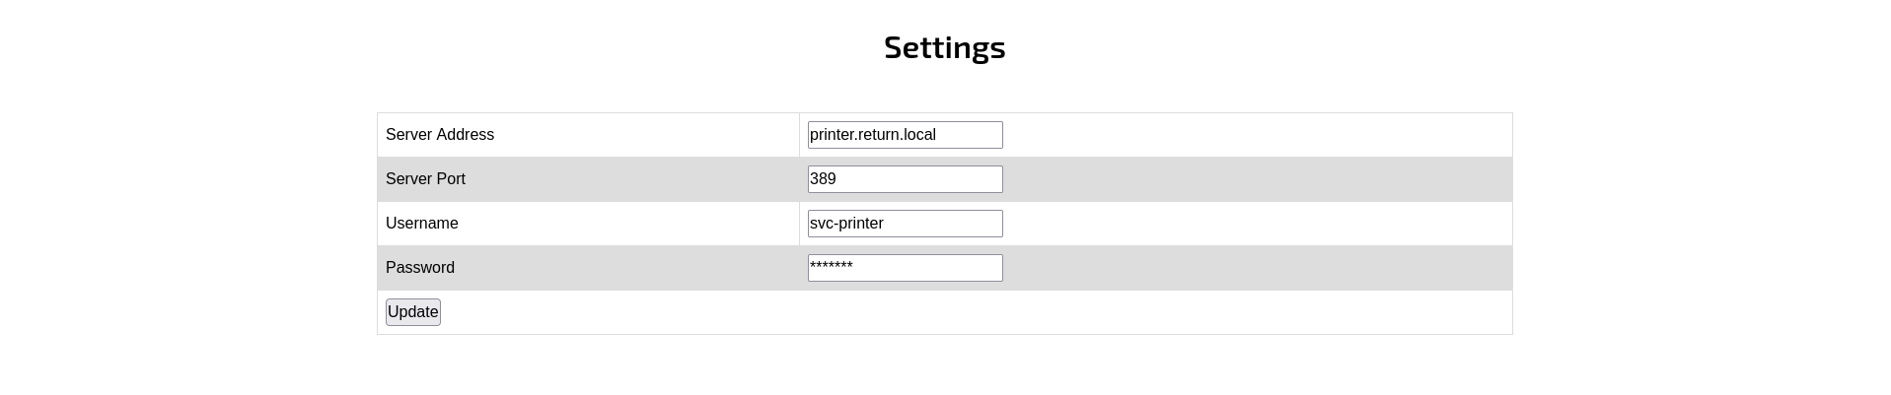The image size is (1891, 395).
Task: Click blank space right of Username field
Action: (1253, 224)
